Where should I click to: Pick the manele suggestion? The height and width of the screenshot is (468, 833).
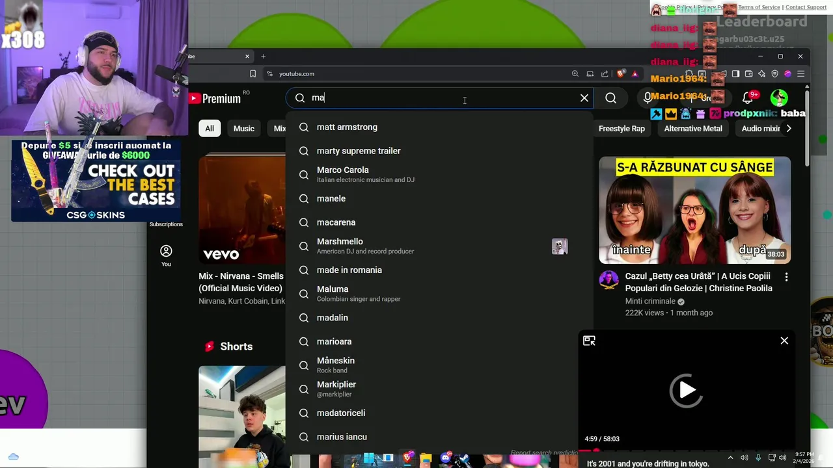coord(439,198)
